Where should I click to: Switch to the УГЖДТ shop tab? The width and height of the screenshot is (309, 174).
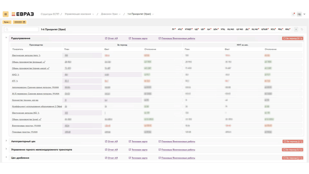189,29
